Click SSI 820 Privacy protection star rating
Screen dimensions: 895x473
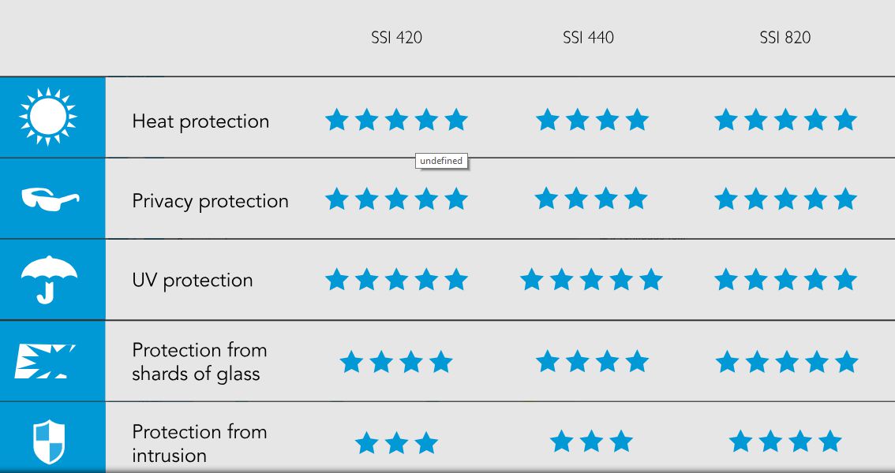pos(785,199)
